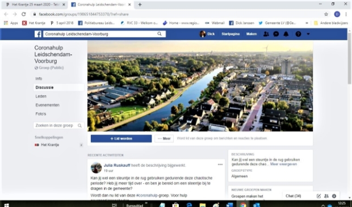Click the Lid worden button

tap(121, 138)
